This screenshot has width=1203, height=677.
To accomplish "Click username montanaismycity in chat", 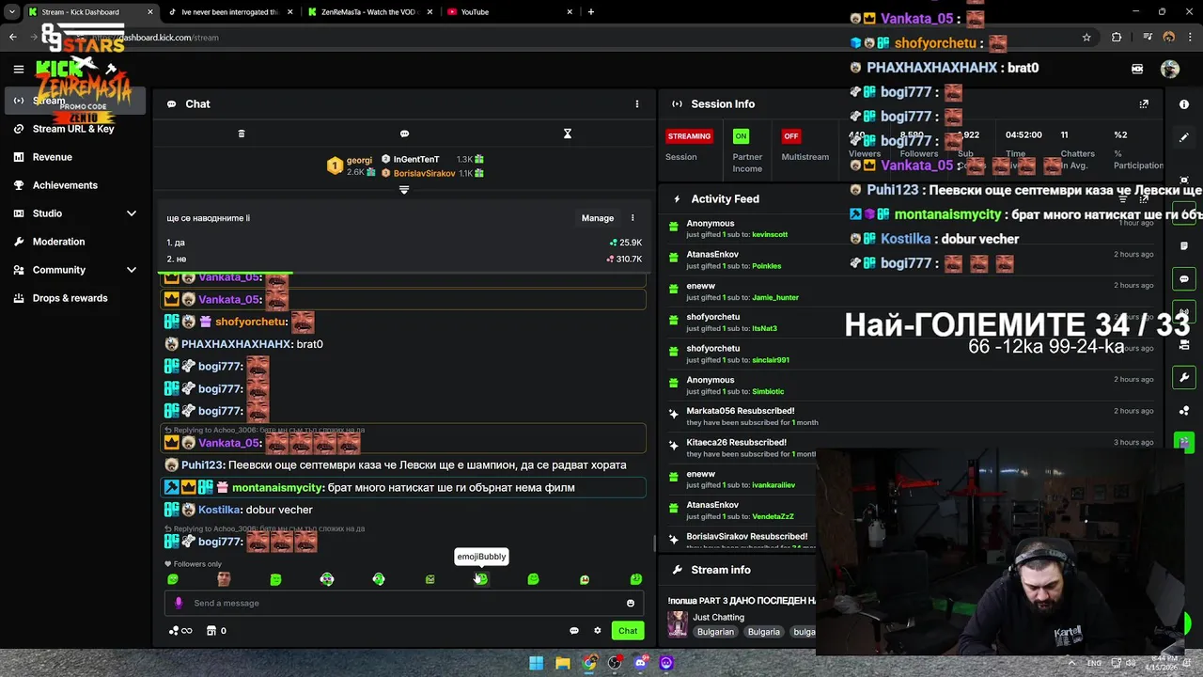I will pos(277,487).
